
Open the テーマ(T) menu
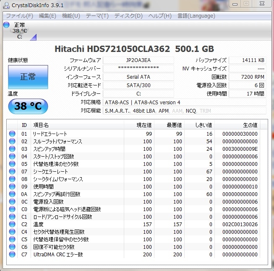(x=97, y=16)
